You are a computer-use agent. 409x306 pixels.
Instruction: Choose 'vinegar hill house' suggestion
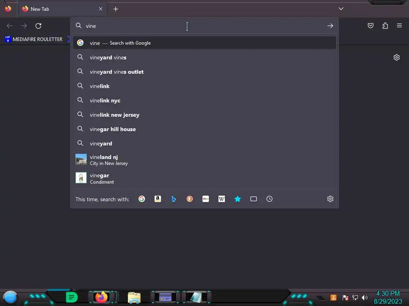(x=204, y=129)
